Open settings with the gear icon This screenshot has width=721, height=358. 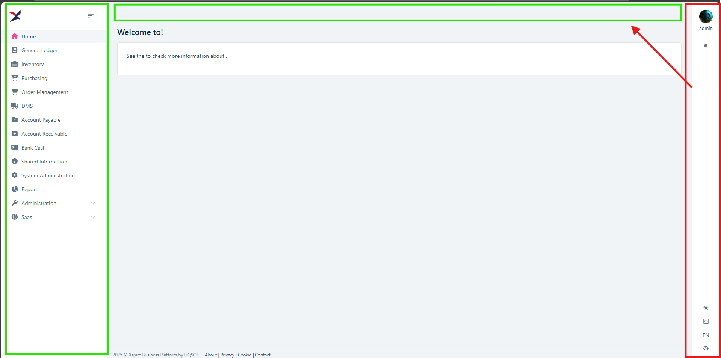click(x=706, y=348)
